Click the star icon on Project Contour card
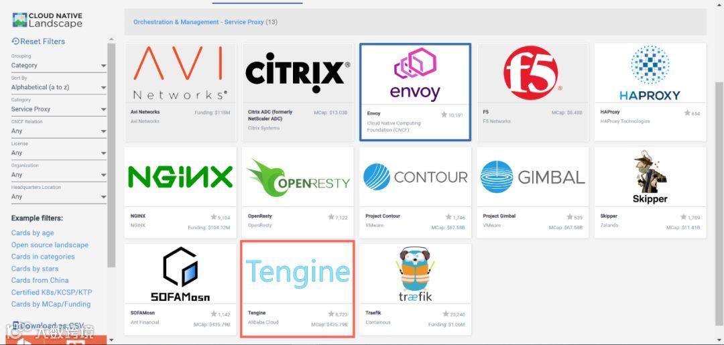The width and height of the screenshot is (724, 345). pos(448,217)
